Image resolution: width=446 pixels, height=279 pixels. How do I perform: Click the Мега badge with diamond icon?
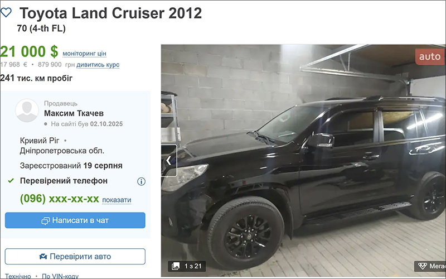coord(430,266)
